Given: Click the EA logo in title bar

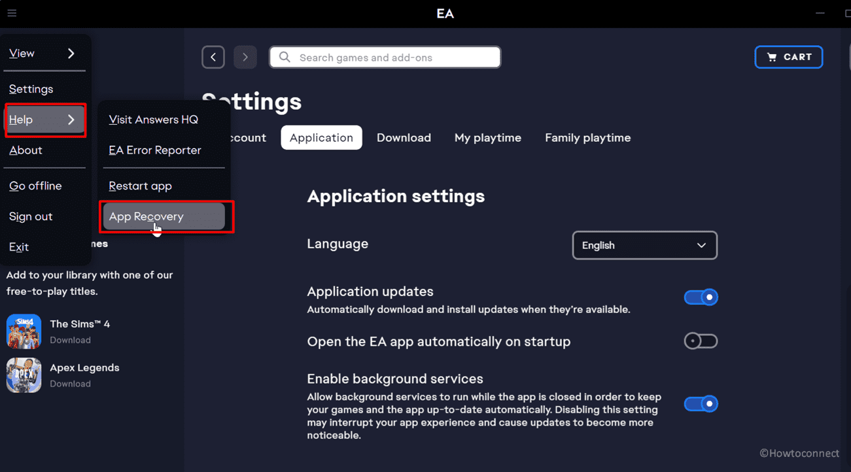Looking at the screenshot, I should [x=445, y=14].
